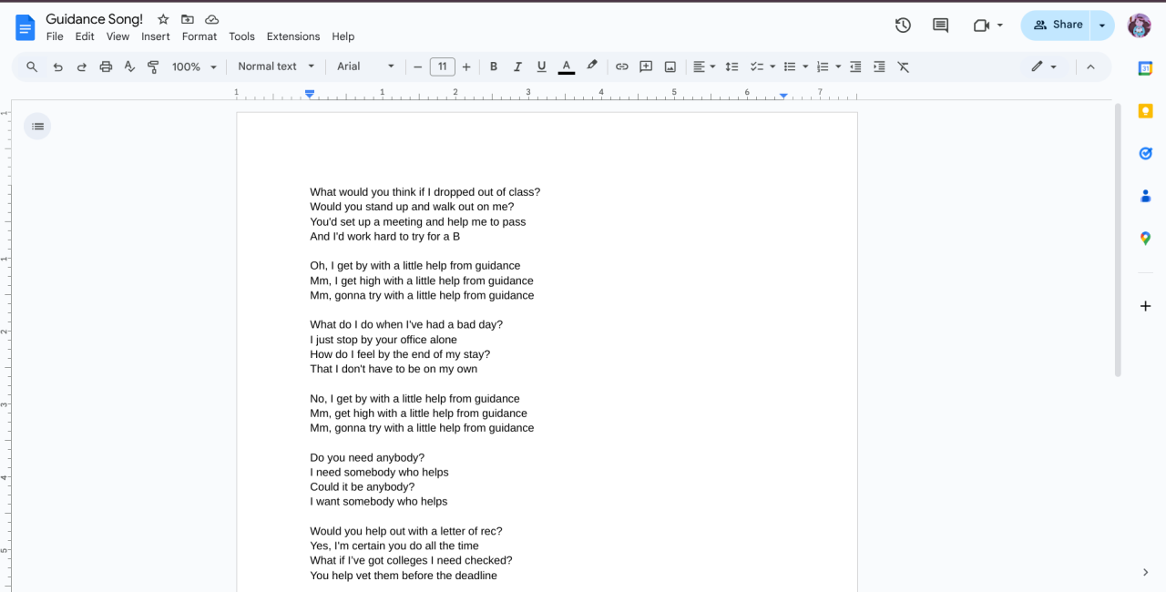The image size is (1166, 592).
Task: Open the Edit menu
Action: [85, 36]
